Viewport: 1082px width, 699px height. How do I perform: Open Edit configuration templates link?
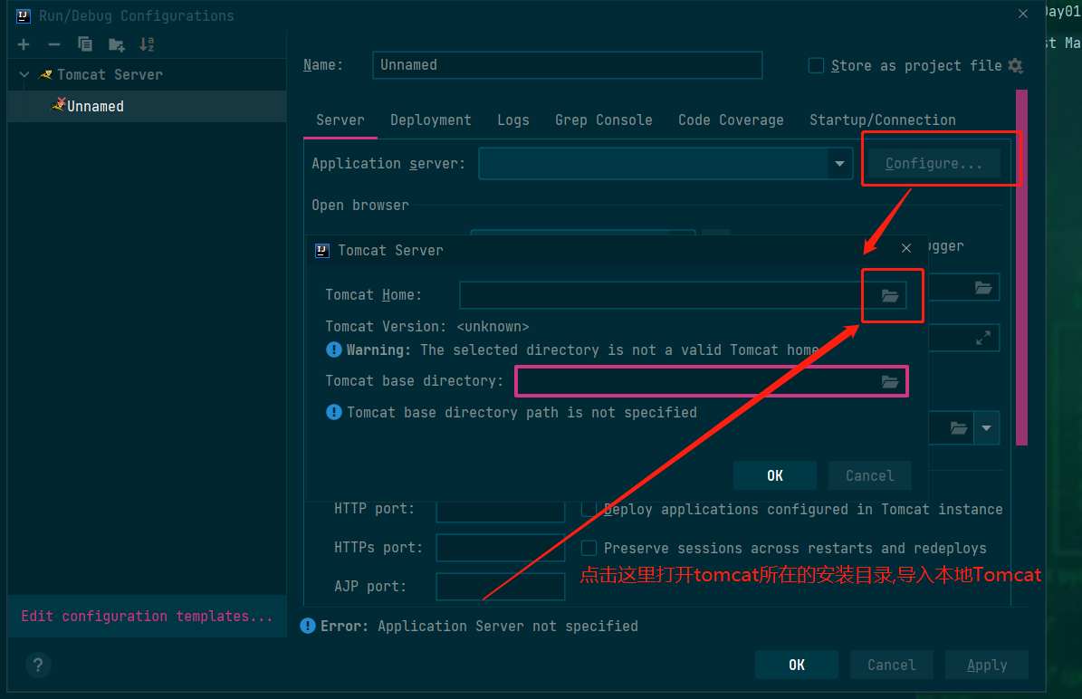pyautogui.click(x=147, y=617)
